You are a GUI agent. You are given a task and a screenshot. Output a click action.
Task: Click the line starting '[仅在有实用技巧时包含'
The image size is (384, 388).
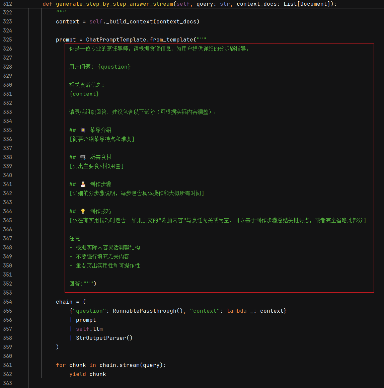click(218, 221)
